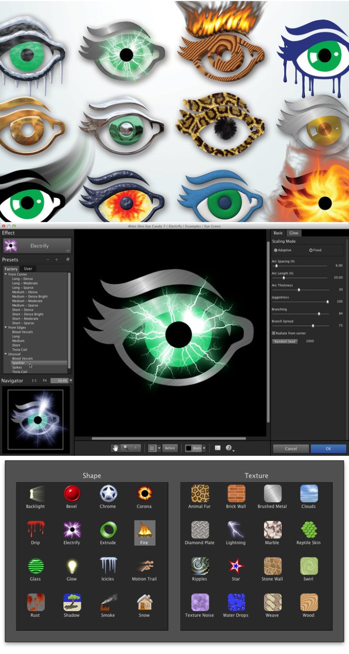Viewport: 349px width, 654px height.
Task: Switch to the Glow settings tab
Action: click(294, 233)
